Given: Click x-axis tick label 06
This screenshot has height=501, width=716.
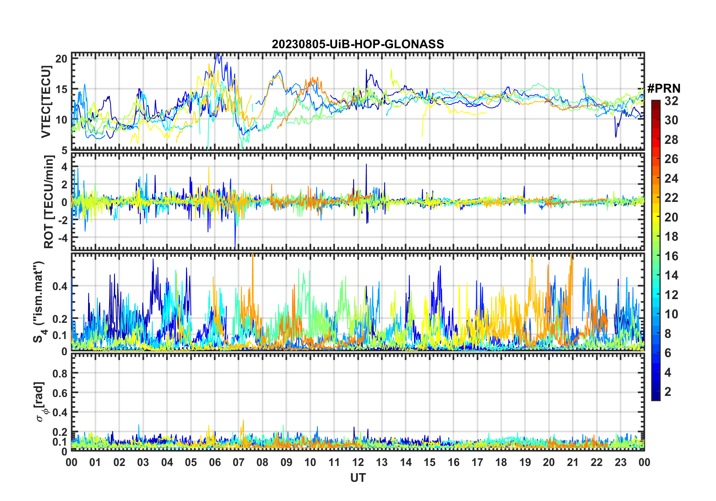Looking at the screenshot, I should [x=215, y=462].
